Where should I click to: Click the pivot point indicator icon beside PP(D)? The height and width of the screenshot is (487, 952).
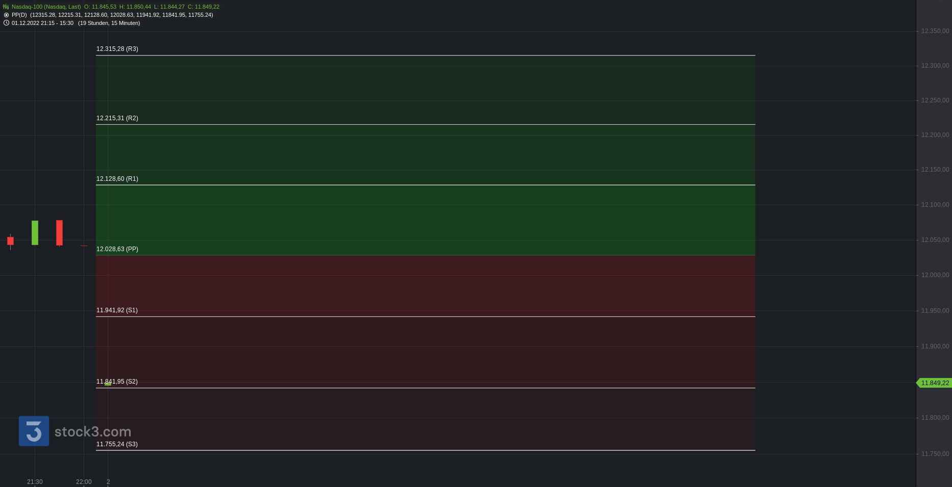tap(6, 15)
